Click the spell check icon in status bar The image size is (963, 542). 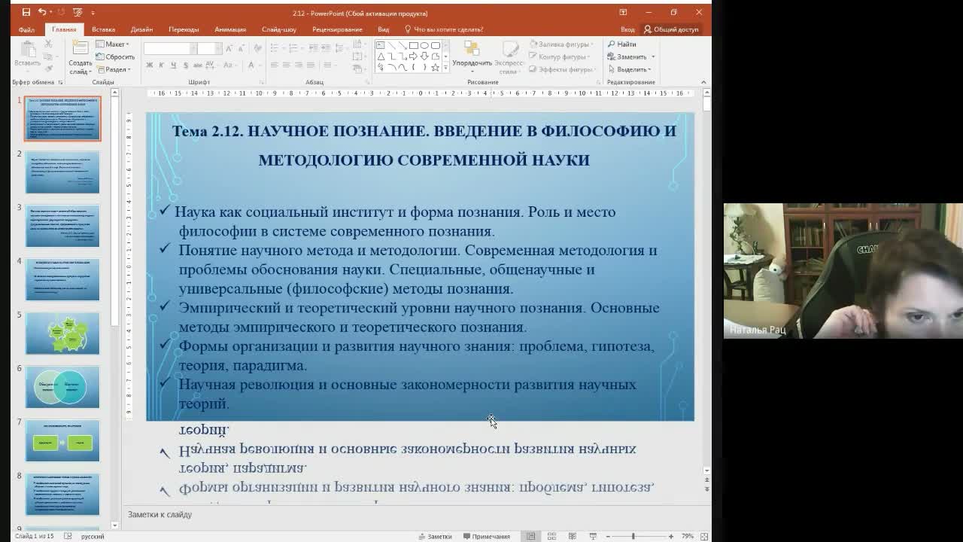pyautogui.click(x=68, y=536)
